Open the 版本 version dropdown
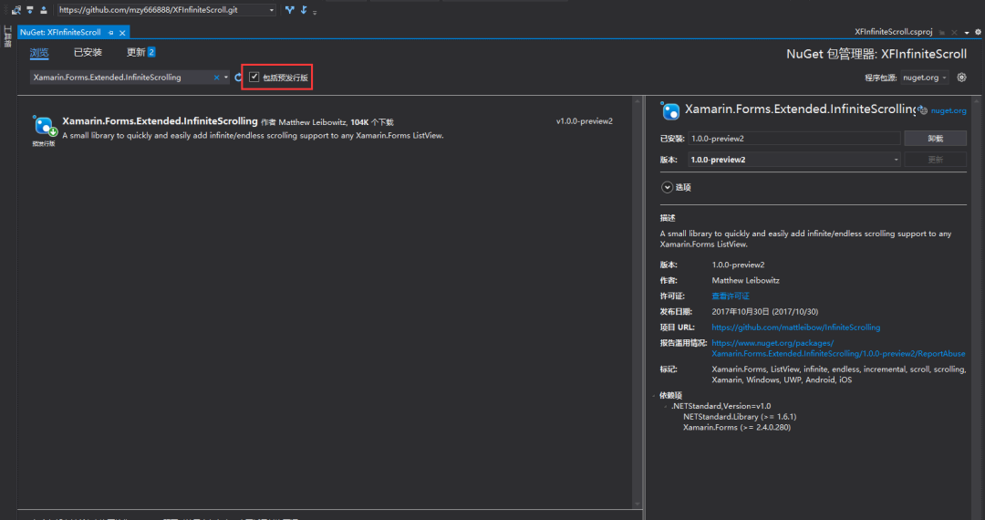The width and height of the screenshot is (985, 520). click(x=794, y=160)
